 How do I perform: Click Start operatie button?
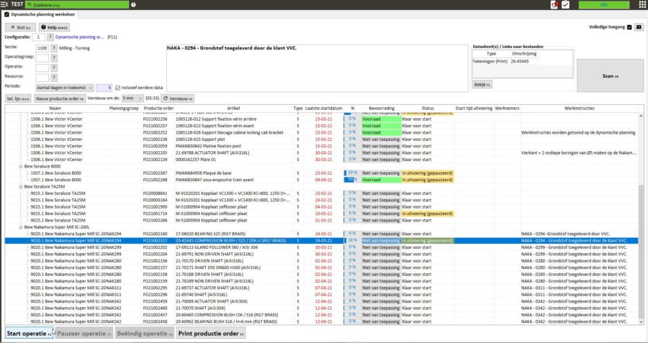click(x=29, y=334)
